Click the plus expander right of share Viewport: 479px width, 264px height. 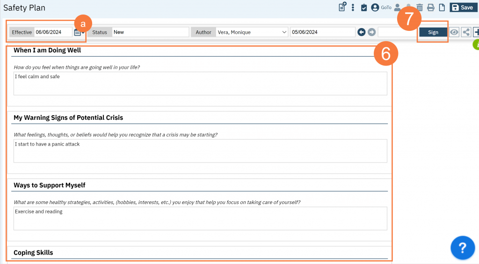point(476,32)
